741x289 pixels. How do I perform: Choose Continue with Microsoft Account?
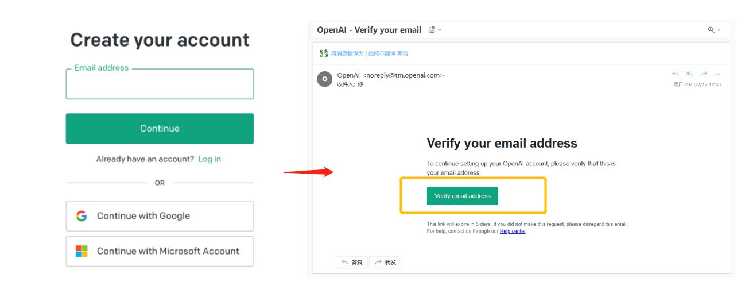tap(160, 251)
